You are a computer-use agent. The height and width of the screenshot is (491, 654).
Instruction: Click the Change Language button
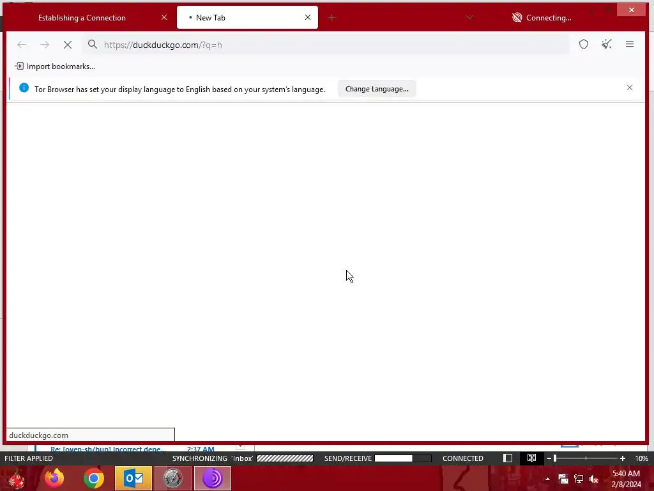tap(377, 89)
